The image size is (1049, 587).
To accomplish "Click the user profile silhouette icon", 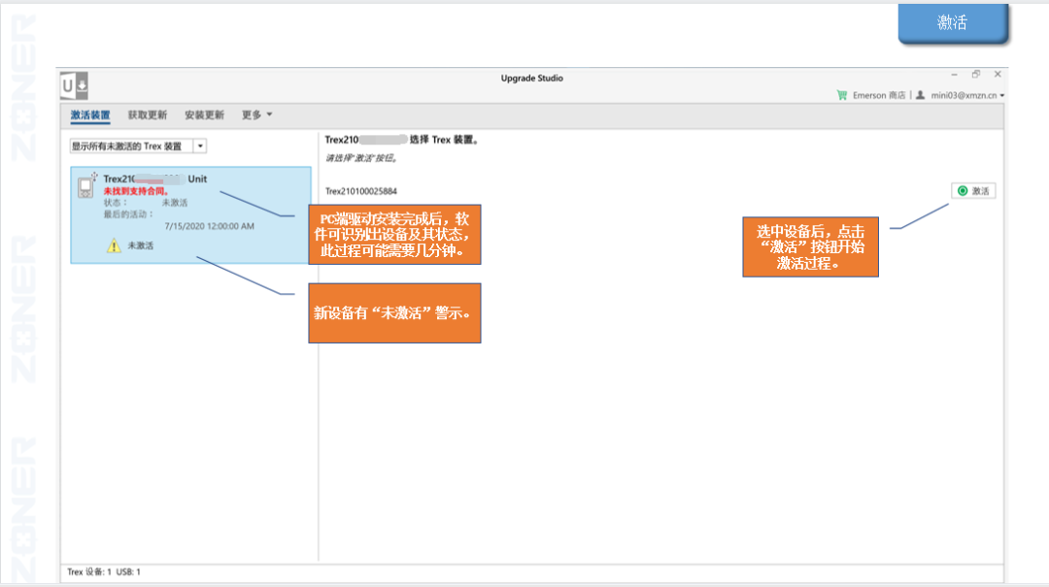I will [x=920, y=95].
